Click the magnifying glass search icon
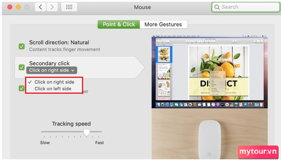This screenshot has width=281, height=162. 217,7
